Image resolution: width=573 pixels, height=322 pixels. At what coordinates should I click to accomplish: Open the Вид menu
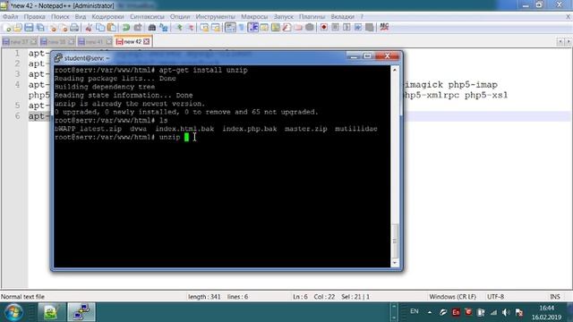pyautogui.click(x=81, y=17)
